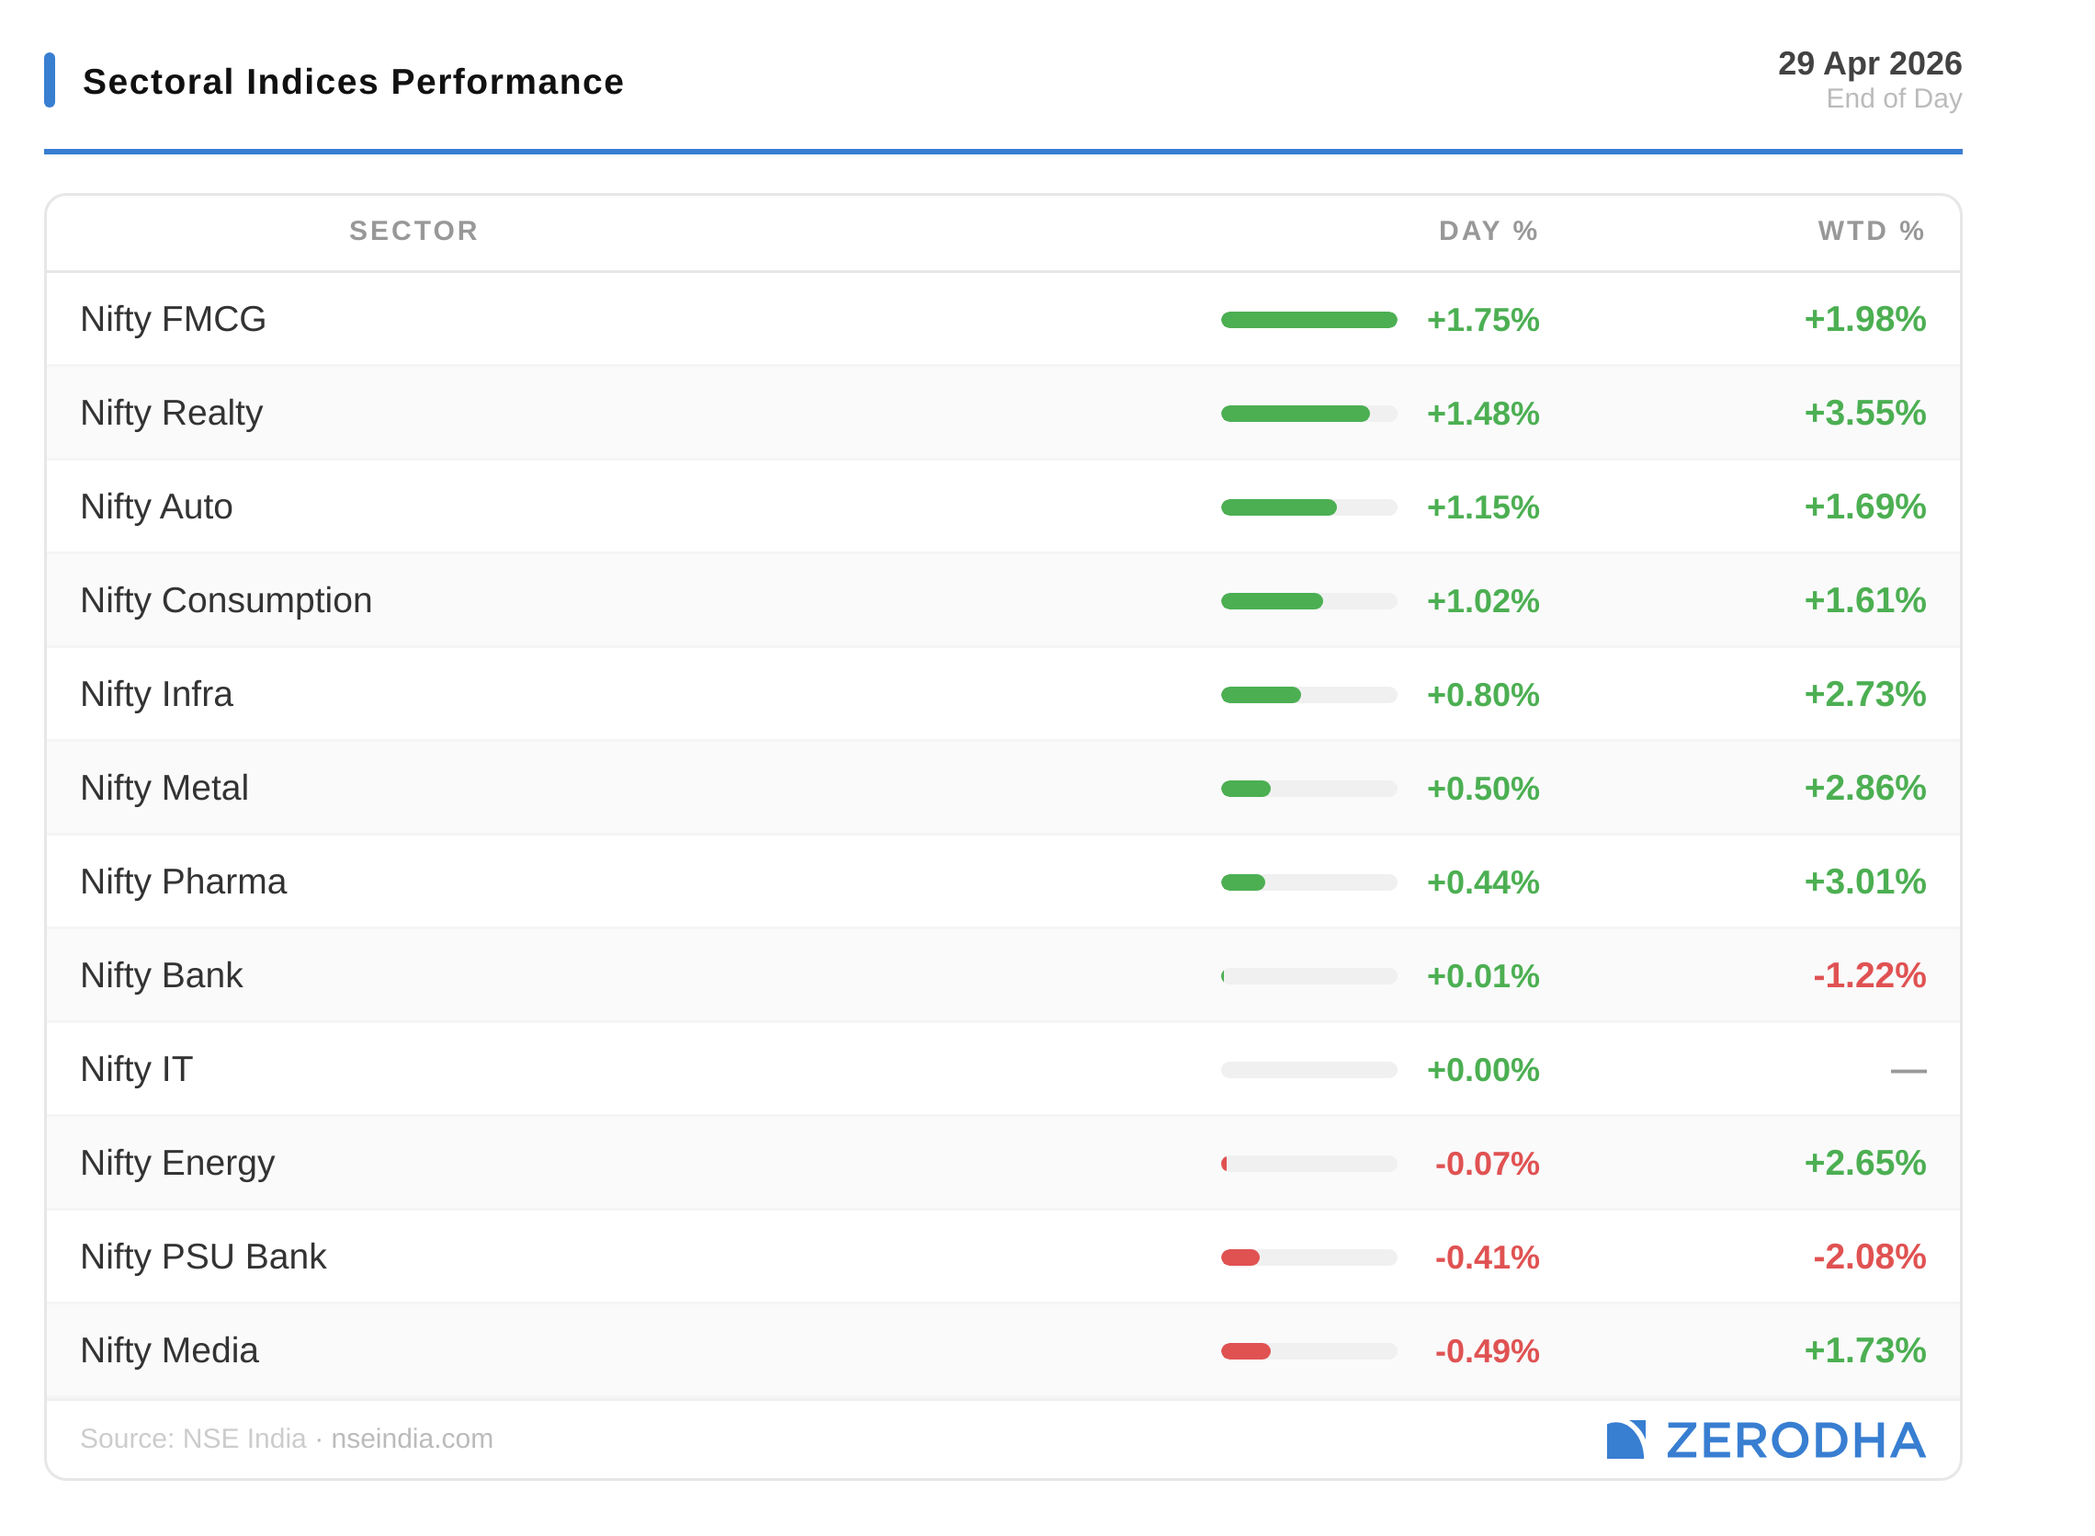The width and height of the screenshot is (2095, 1536).
Task: Select the Nifty Consumption sector name
Action: [226, 600]
